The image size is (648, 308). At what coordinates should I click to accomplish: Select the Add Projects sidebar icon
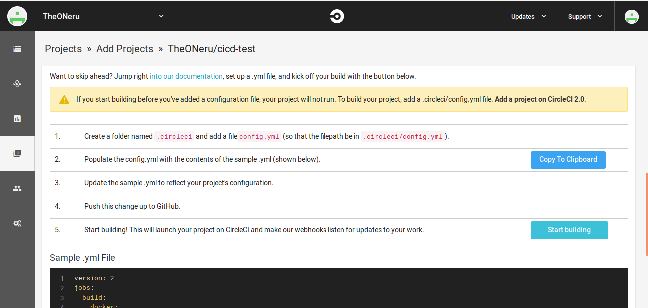17,154
